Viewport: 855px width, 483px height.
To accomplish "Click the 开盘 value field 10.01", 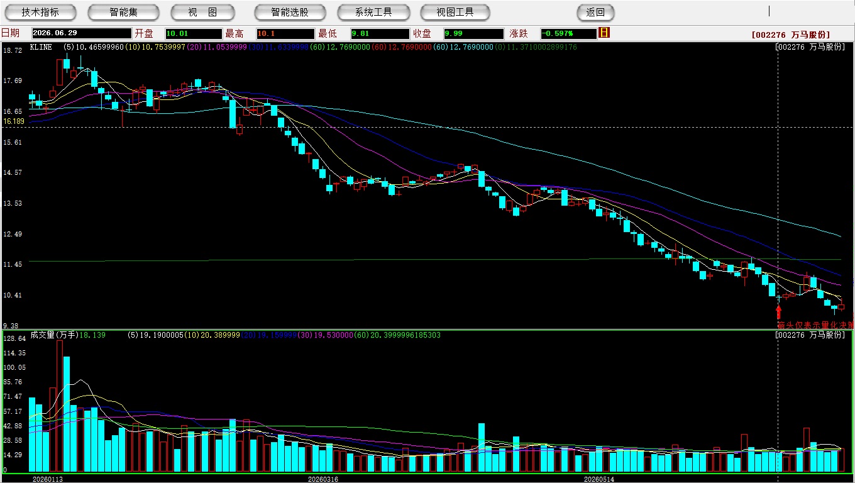I will point(194,33).
